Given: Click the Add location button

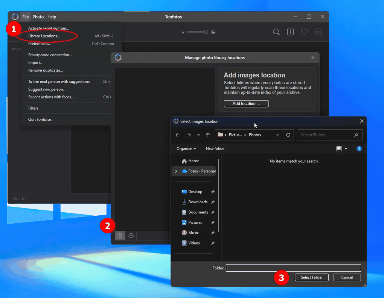Looking at the screenshot, I should click(x=246, y=104).
